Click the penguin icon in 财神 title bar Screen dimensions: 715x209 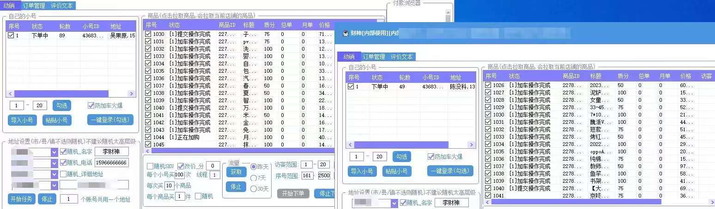pos(345,33)
